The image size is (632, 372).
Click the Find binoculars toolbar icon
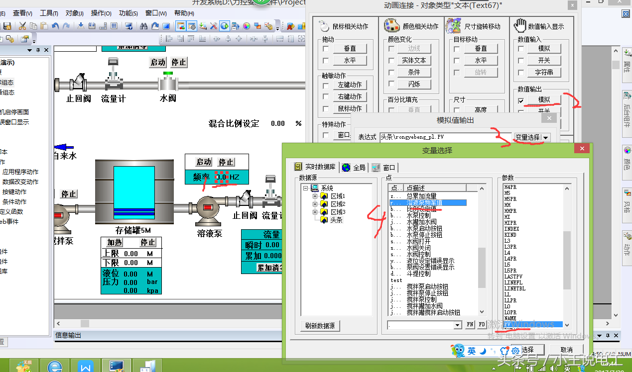coord(144,26)
